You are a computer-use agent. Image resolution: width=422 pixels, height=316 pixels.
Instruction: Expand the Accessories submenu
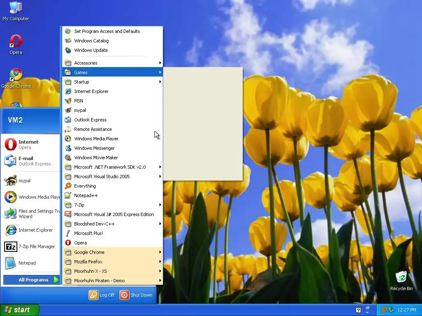click(113, 63)
